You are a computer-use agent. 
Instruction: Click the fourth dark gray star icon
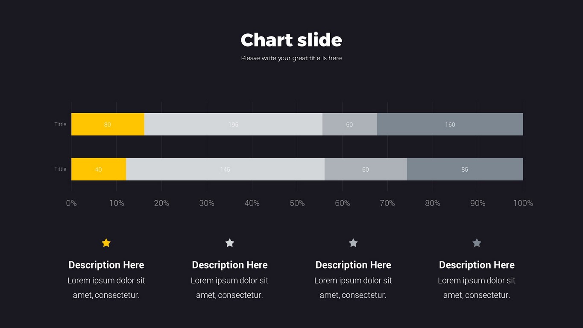[477, 243]
